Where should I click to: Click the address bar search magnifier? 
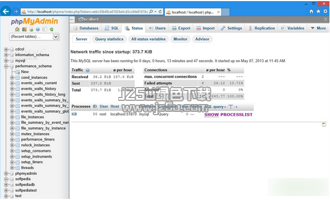coord(151,12)
